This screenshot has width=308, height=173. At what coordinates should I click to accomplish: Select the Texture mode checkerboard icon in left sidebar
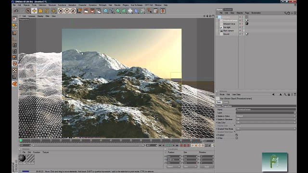(x=14, y=71)
